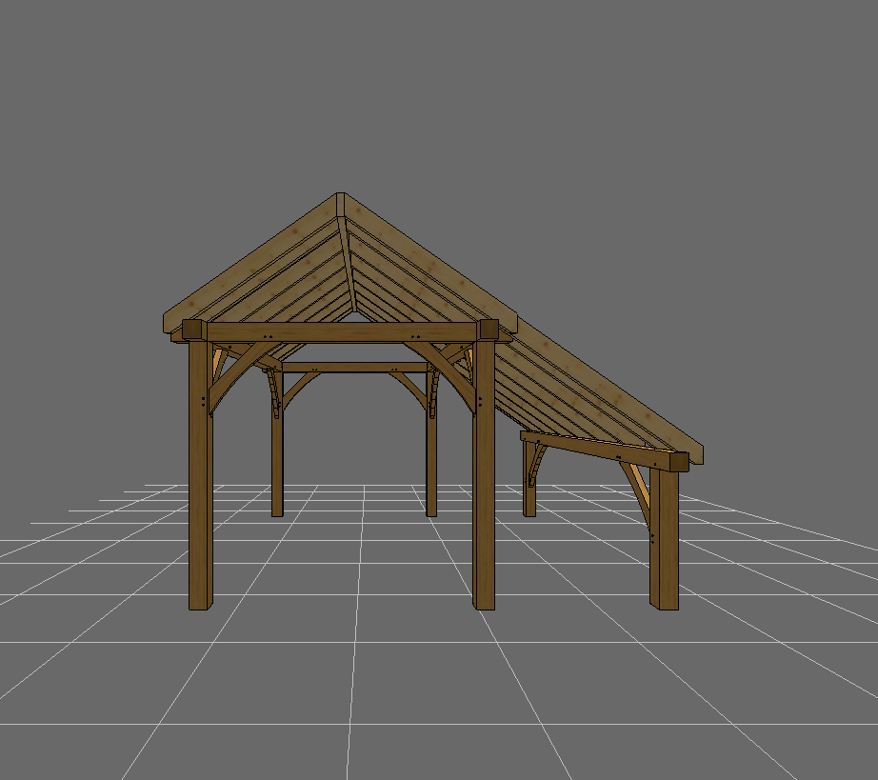The height and width of the screenshot is (780, 878).
Task: Pick the rear tie beam
Action: pos(352,367)
